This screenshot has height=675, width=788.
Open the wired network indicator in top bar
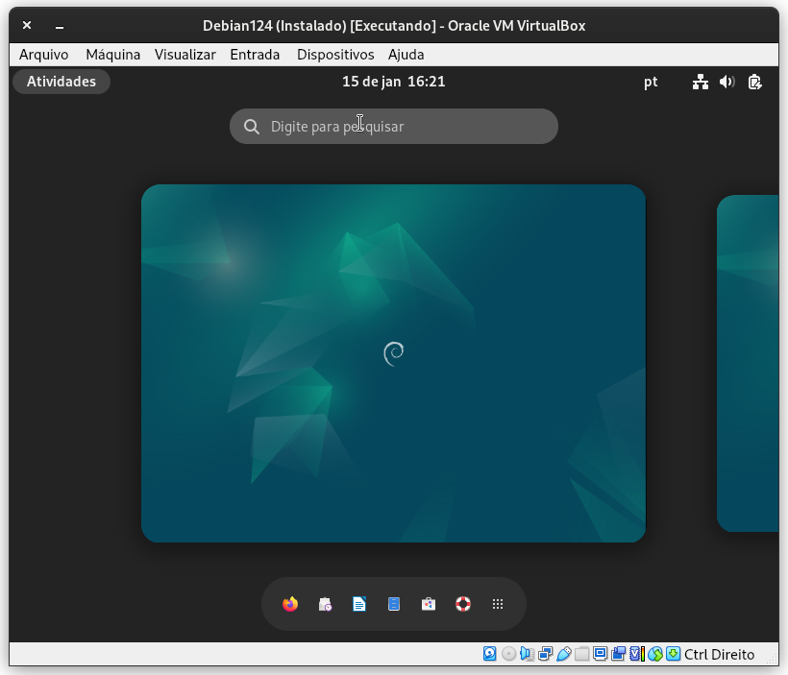701,82
